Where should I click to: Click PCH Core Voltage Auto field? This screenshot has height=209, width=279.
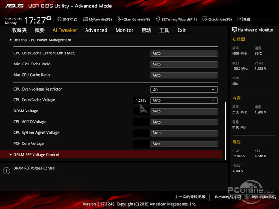tap(184, 144)
